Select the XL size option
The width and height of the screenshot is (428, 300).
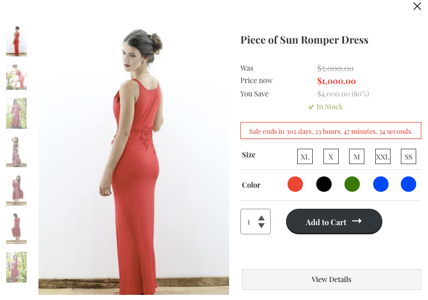tap(304, 156)
